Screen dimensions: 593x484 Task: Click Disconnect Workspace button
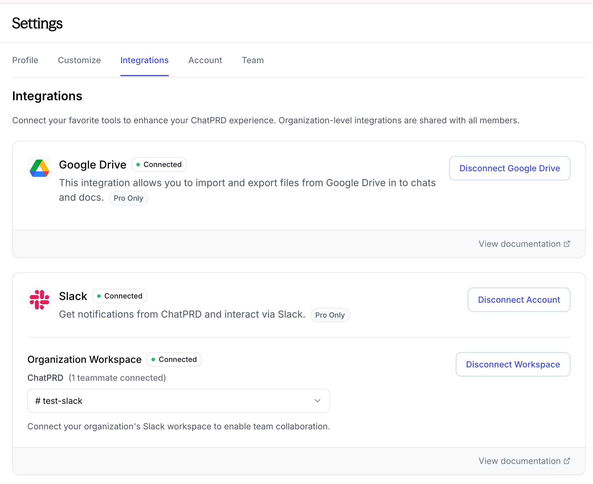(x=513, y=364)
